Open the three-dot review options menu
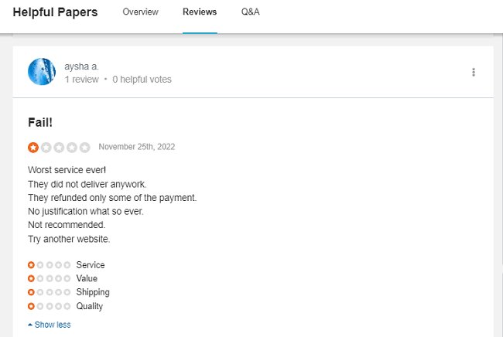 (473, 72)
